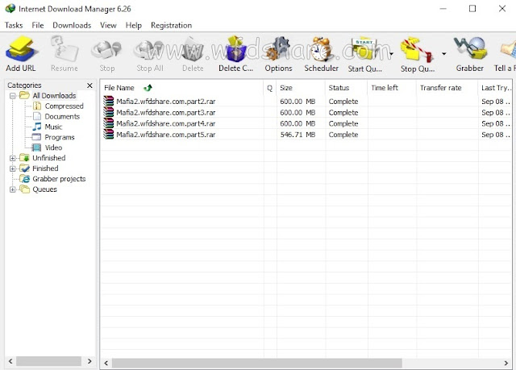Sort by Transfer rate column header
The image size is (516, 370).
coord(447,88)
